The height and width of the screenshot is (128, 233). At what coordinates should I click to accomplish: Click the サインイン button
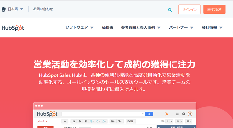189,9
